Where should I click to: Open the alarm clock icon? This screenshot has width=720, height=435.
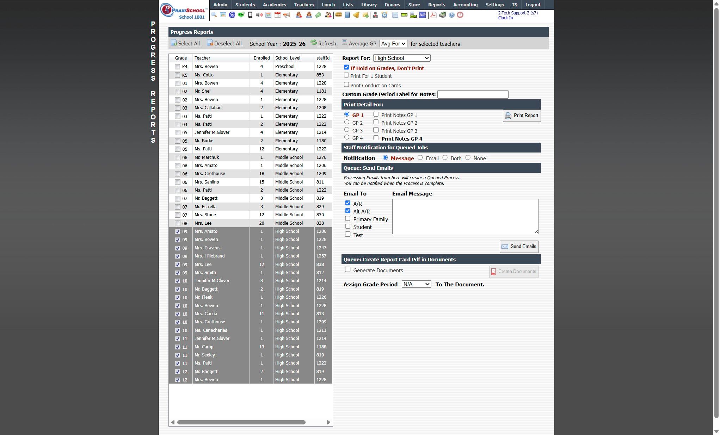coord(384,15)
